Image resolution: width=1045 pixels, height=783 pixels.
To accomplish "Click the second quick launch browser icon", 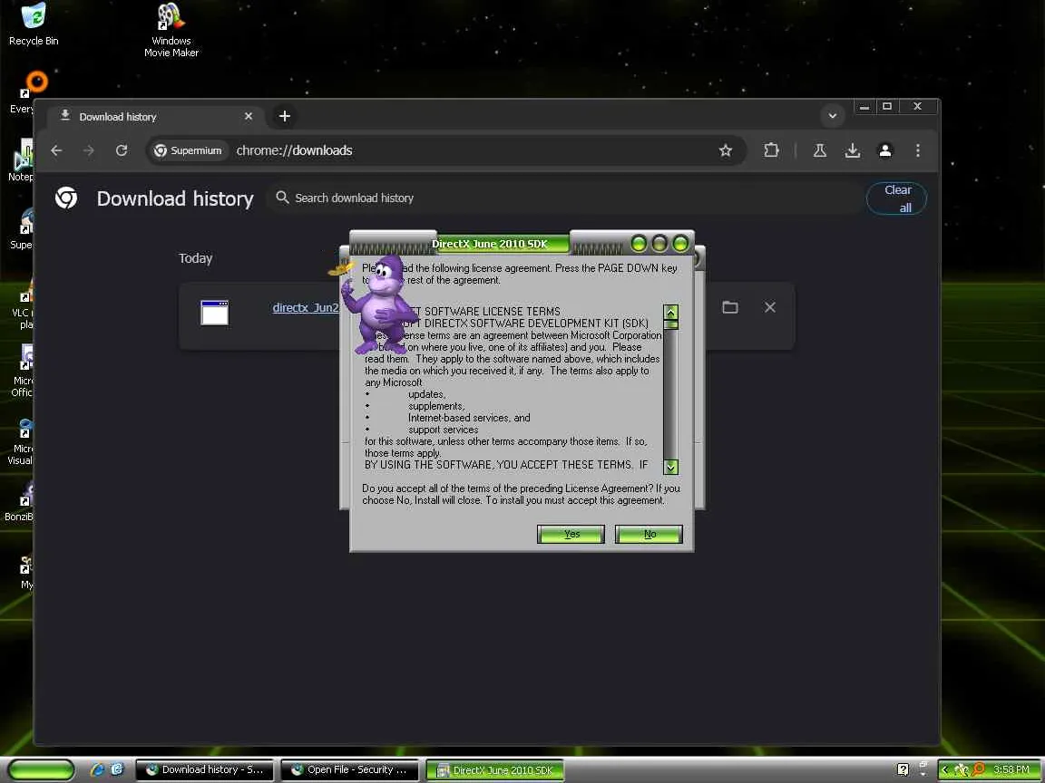I will pos(117,769).
